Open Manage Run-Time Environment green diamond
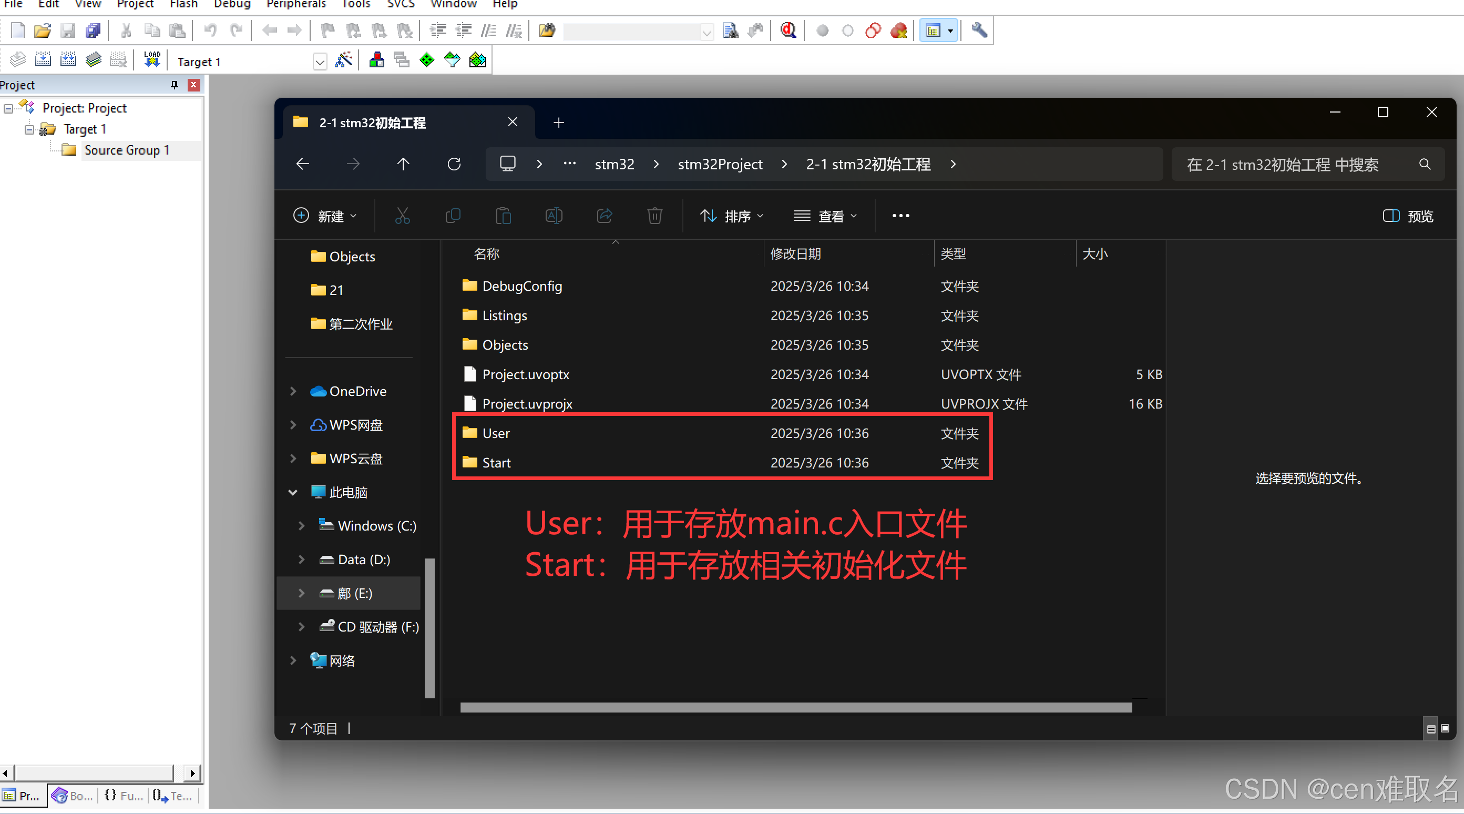The width and height of the screenshot is (1464, 814). [x=427, y=60]
